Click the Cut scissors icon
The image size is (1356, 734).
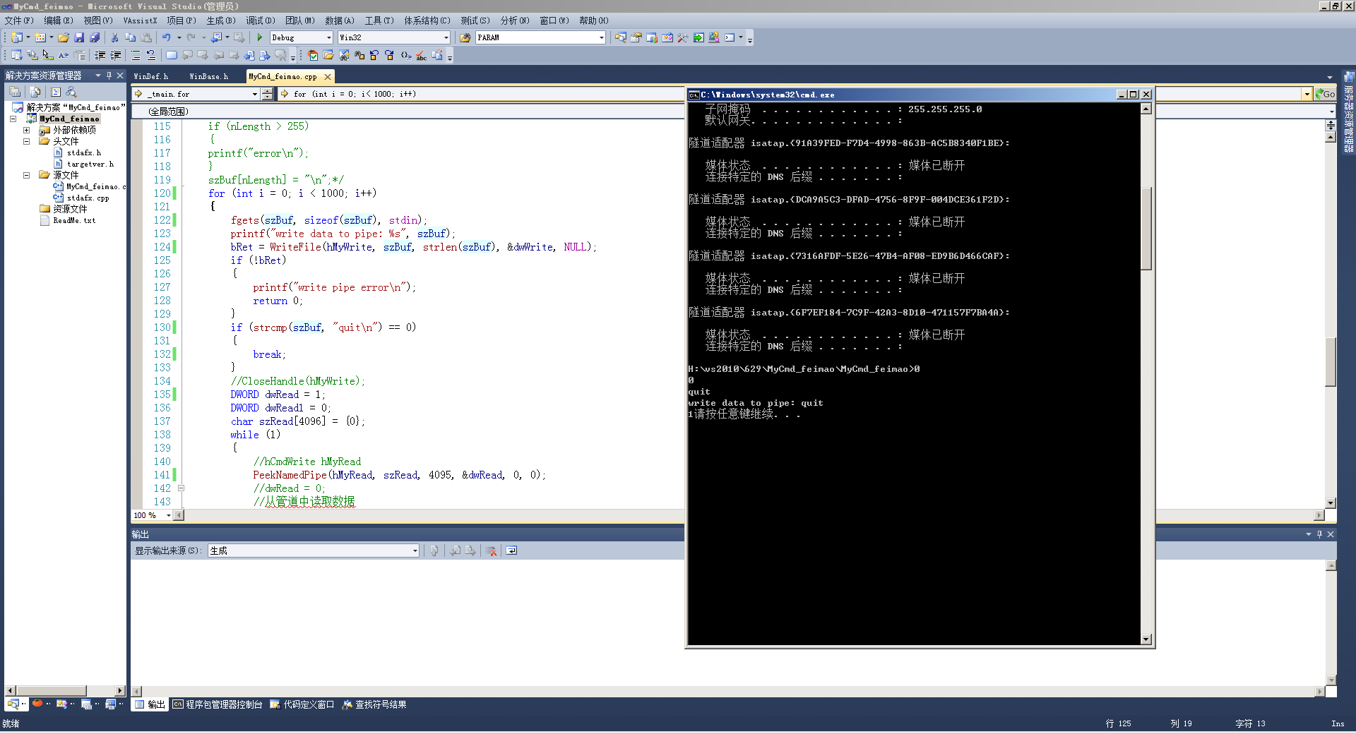pos(114,37)
